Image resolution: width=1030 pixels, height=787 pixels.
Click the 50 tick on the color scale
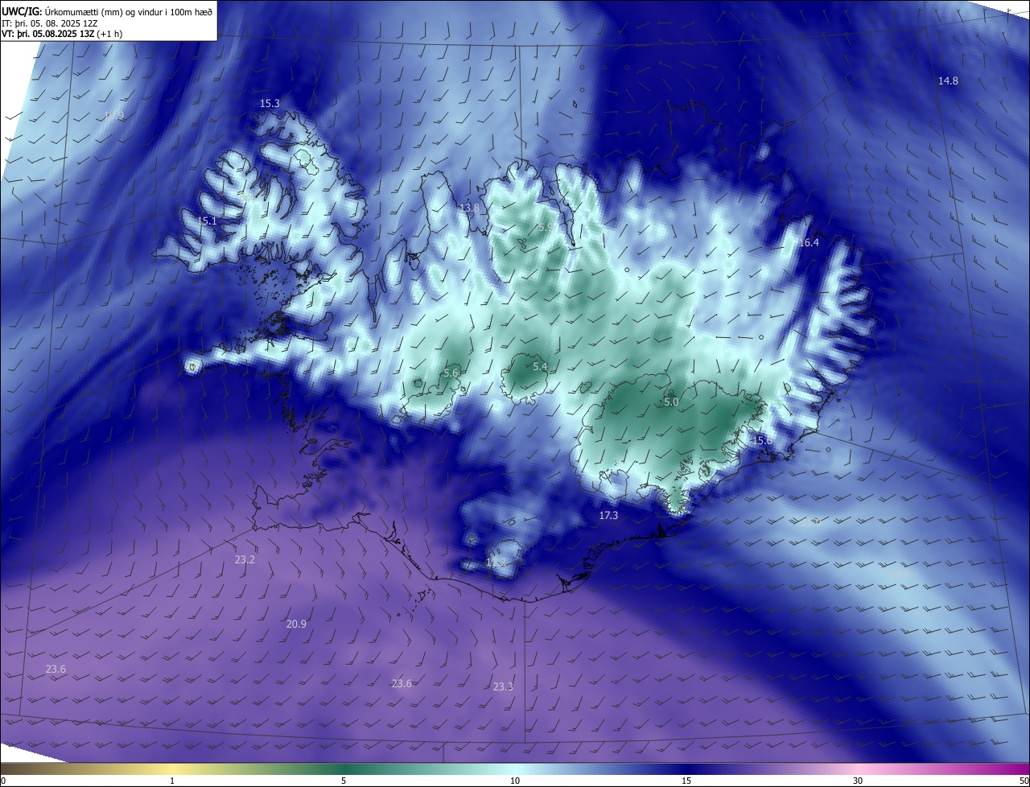pyautogui.click(x=1024, y=781)
